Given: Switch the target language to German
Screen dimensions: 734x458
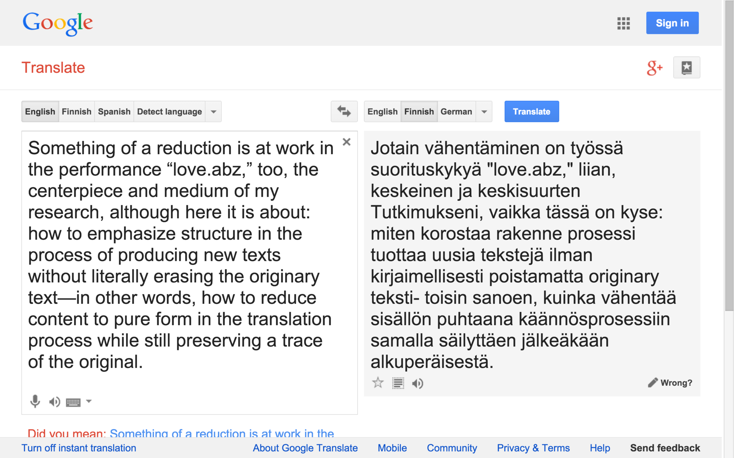Looking at the screenshot, I should (456, 111).
